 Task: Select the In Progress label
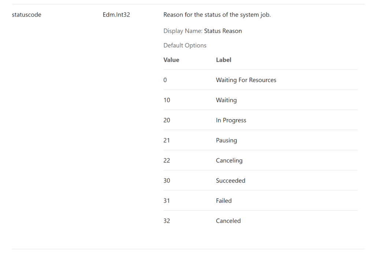pyautogui.click(x=231, y=120)
